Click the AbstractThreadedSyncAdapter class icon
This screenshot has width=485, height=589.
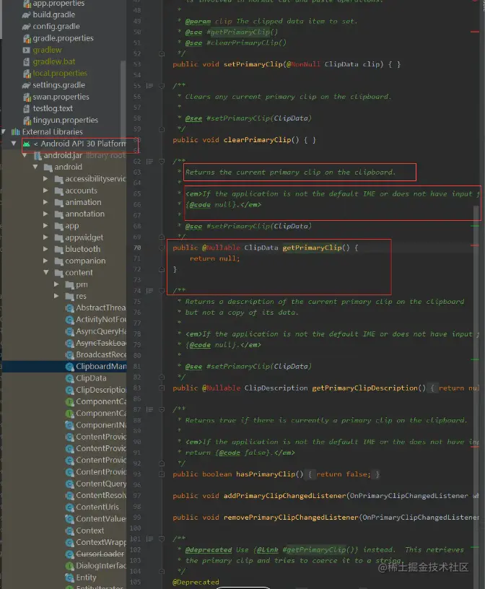[69, 308]
